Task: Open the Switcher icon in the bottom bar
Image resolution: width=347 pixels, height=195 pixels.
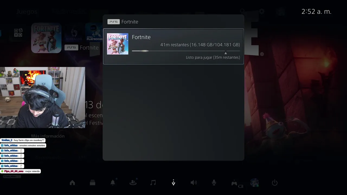Action: click(x=92, y=183)
